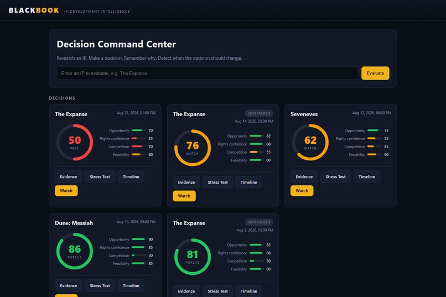Open Evidence on the Expanse card scored 81
The height and width of the screenshot is (297, 446).
pos(186,291)
